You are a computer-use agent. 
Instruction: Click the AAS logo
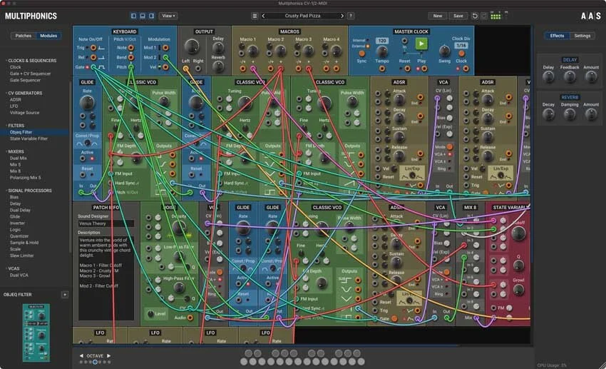pyautogui.click(x=591, y=16)
